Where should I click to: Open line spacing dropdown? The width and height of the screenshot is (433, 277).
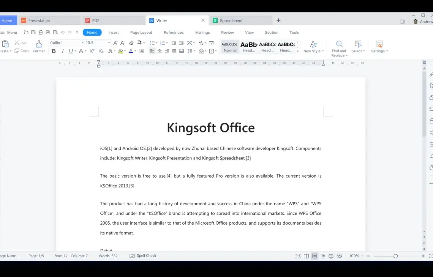(194, 51)
